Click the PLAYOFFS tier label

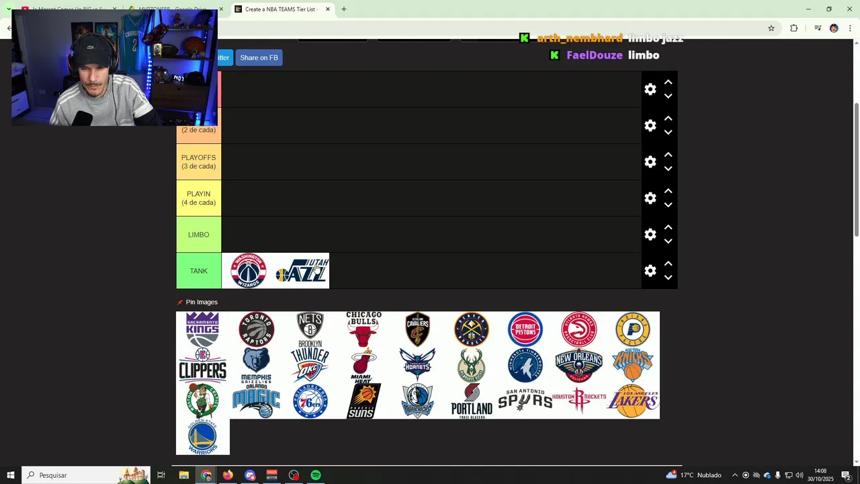(198, 162)
